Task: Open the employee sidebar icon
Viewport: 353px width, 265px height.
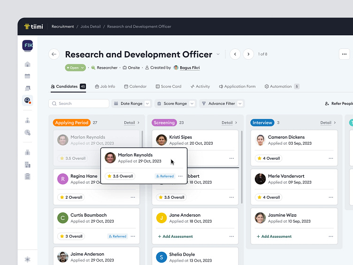Action: click(28, 121)
